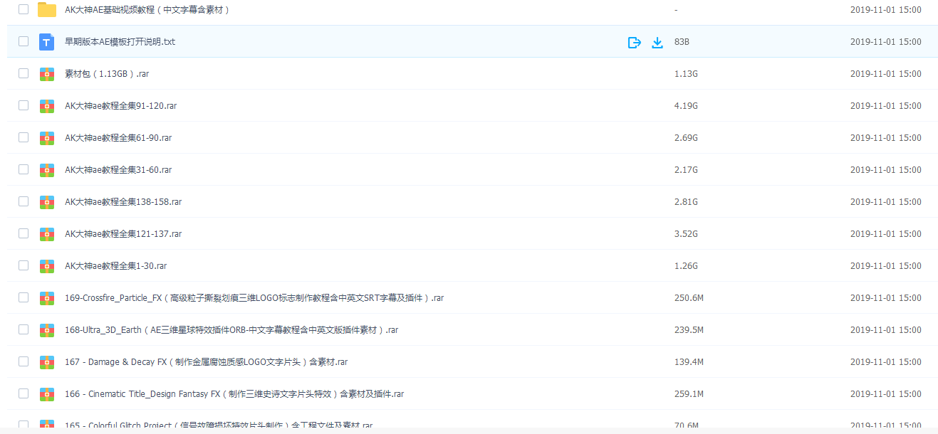Click the rar archive icon beside 素材包（1.13GB）.rar
Image resolution: width=938 pixels, height=434 pixels.
(47, 74)
